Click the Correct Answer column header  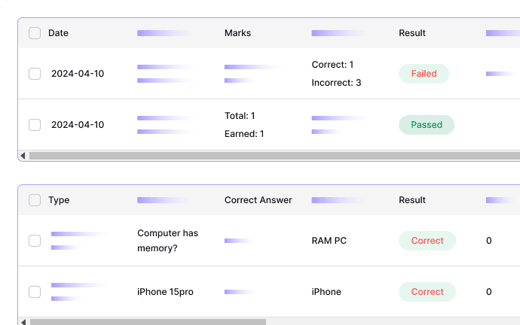(x=258, y=200)
